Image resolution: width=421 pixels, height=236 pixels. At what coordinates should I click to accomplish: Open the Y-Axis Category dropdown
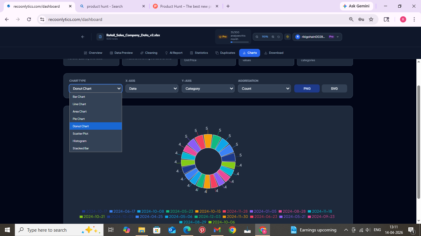pyautogui.click(x=208, y=88)
